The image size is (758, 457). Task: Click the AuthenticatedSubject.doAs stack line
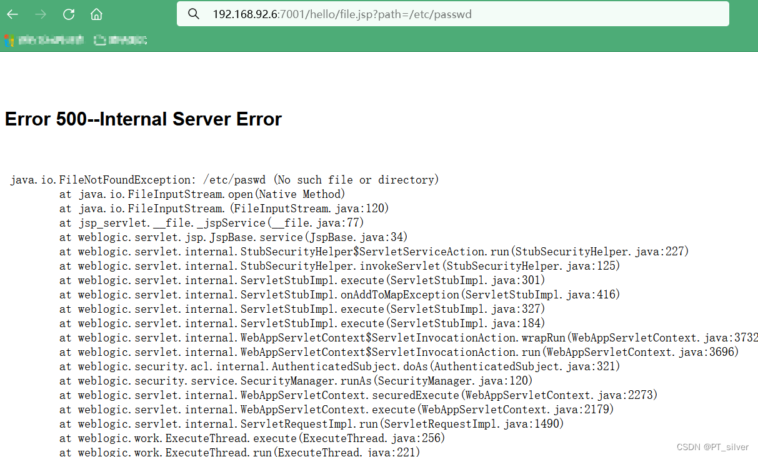[x=340, y=366]
